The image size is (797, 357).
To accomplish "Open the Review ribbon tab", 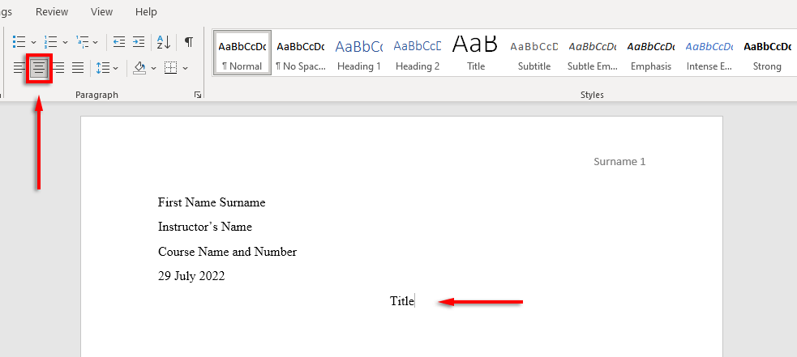I will click(52, 11).
